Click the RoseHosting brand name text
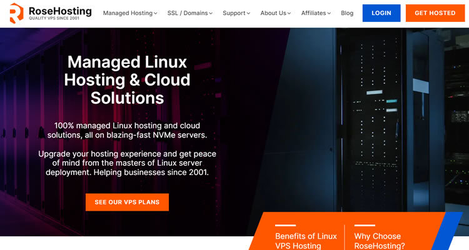 (60, 11)
